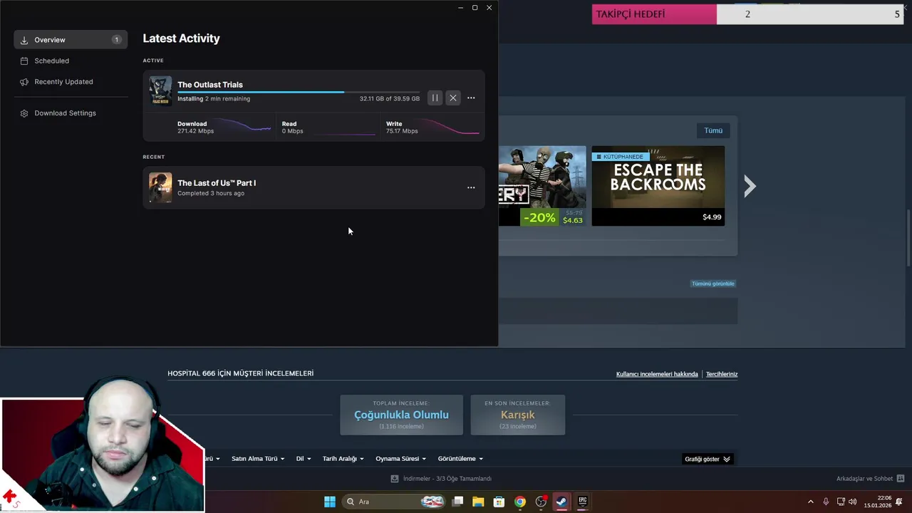This screenshot has width=912, height=513.
Task: Click The Last of Us Part I thumbnail
Action: 160,187
